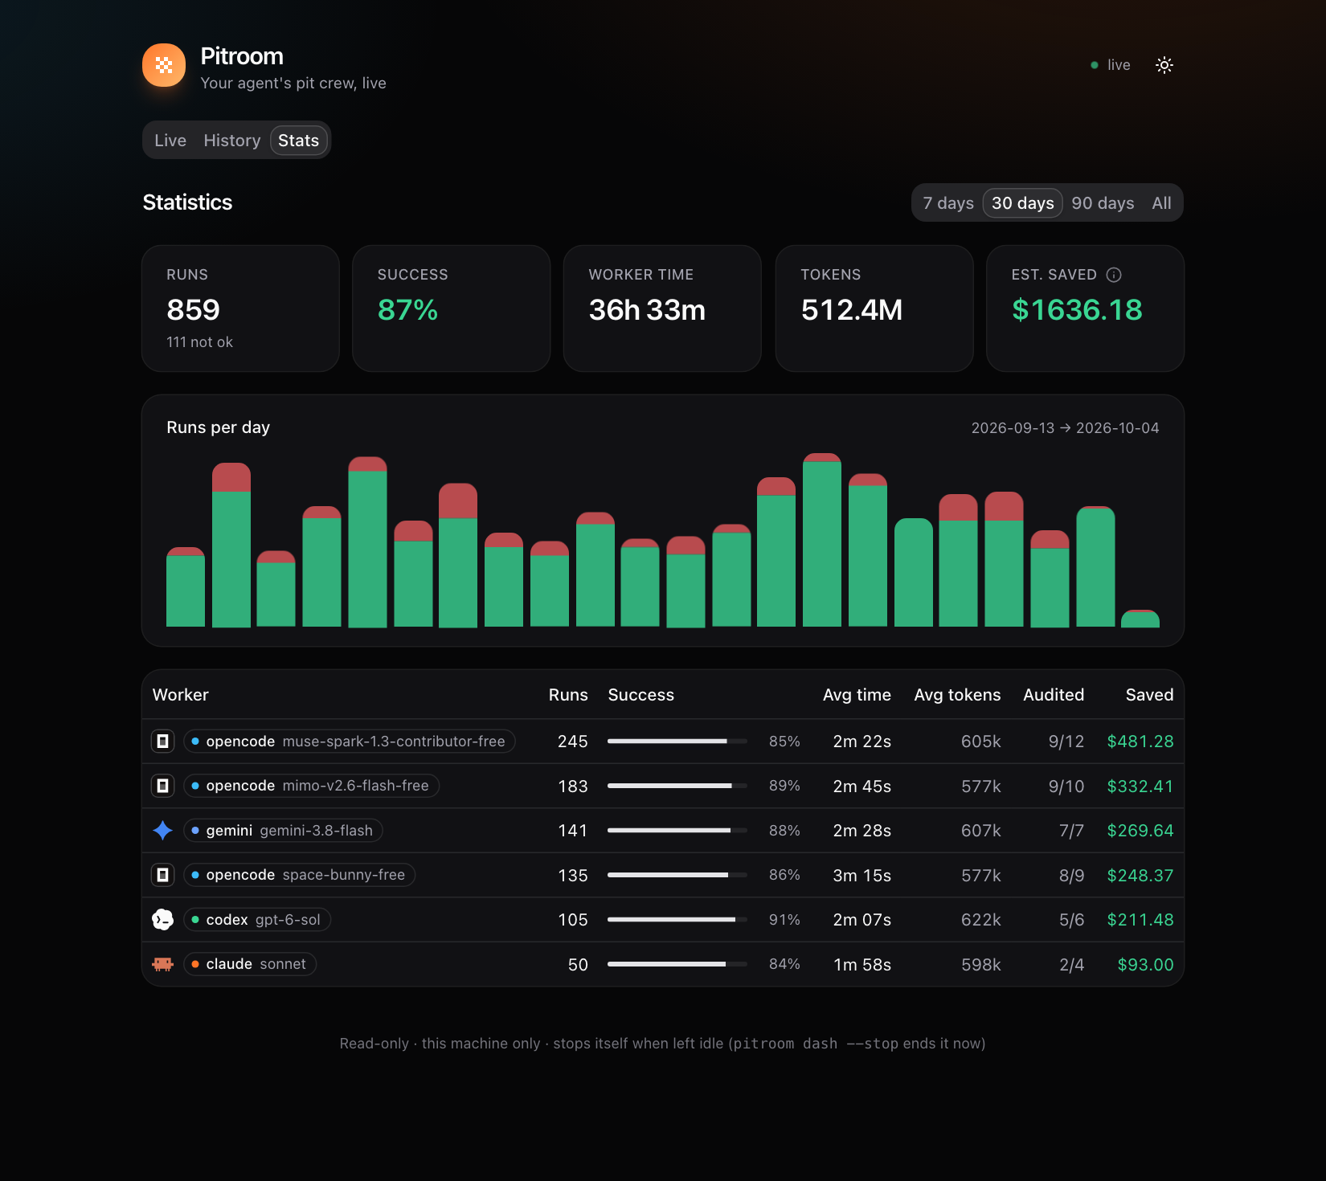
Task: Click opencode icon in muse-spark row
Action: [163, 741]
